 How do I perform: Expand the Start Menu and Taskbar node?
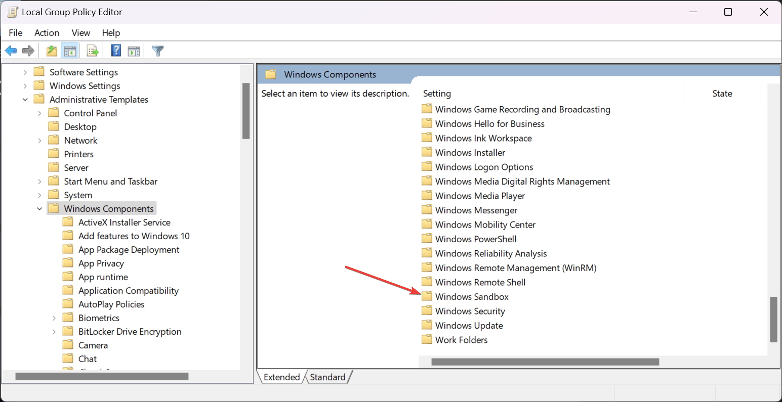39,182
